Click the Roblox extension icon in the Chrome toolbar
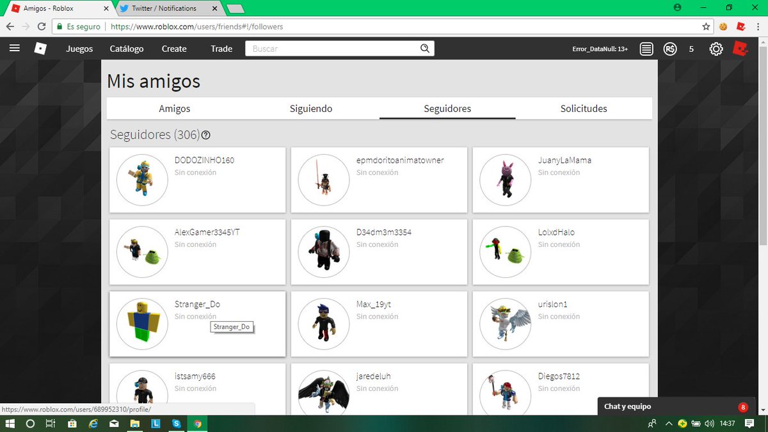Screen dimensions: 768x432 point(740,27)
